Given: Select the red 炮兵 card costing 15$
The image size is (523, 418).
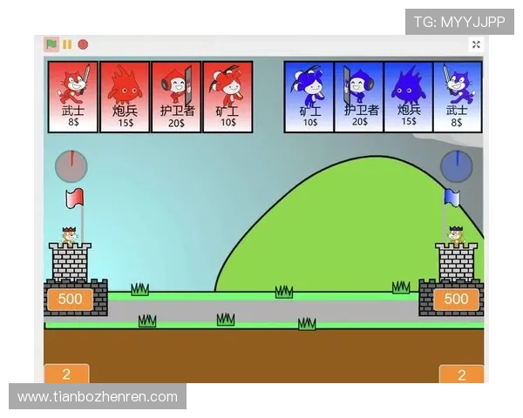Looking at the screenshot, I should pos(125,96).
